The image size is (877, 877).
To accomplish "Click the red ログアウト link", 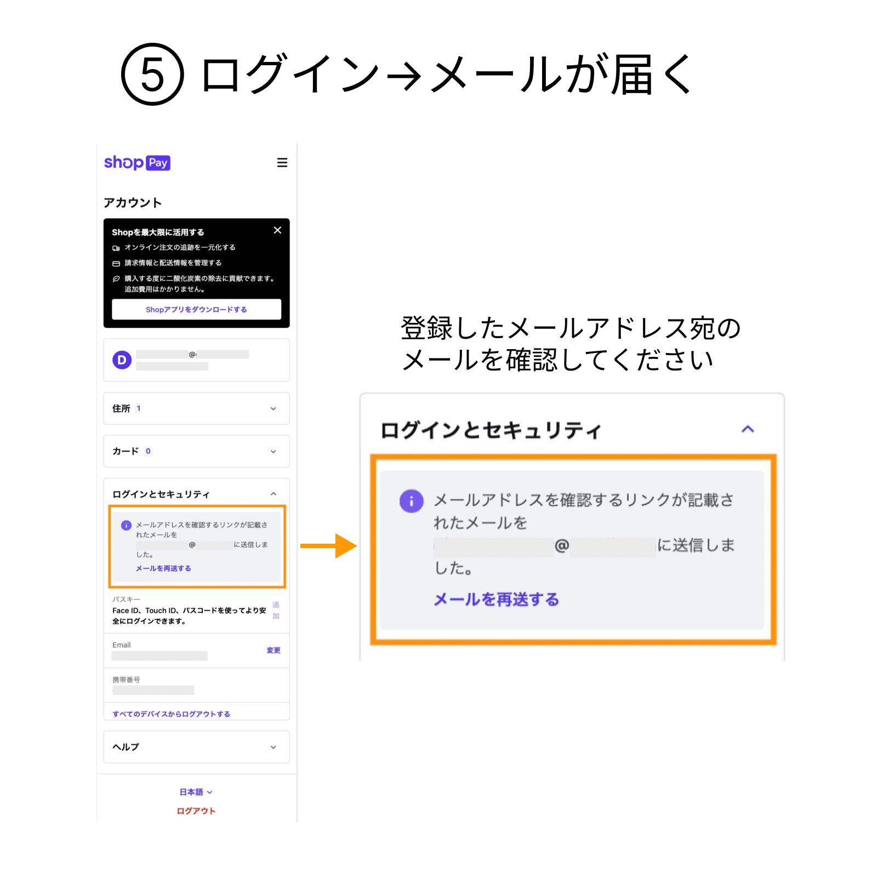I will tap(196, 811).
